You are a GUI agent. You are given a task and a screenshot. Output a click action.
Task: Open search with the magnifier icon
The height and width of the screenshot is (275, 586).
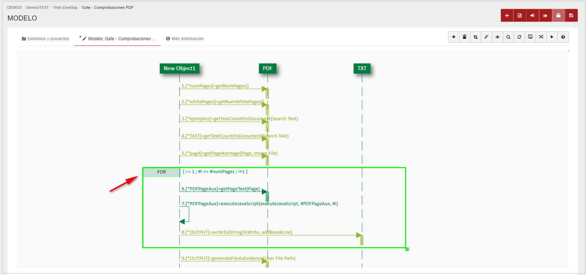[508, 37]
